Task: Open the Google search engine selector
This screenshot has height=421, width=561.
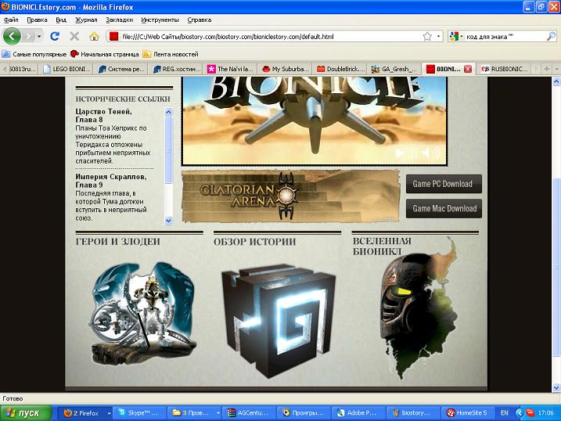Action: (456, 37)
